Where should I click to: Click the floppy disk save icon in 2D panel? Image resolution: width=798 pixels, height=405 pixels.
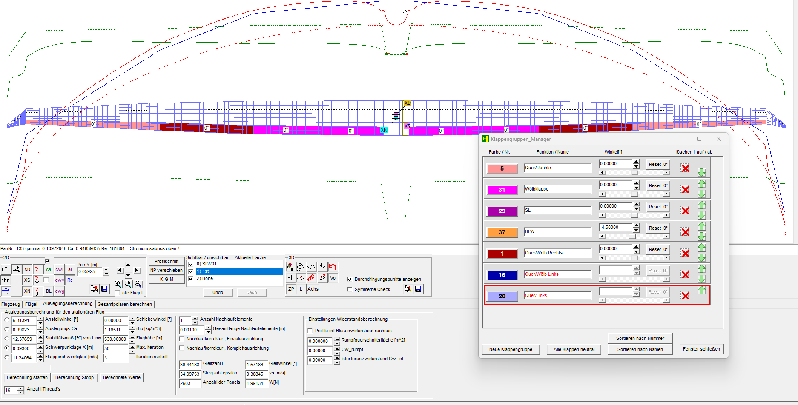(x=104, y=289)
